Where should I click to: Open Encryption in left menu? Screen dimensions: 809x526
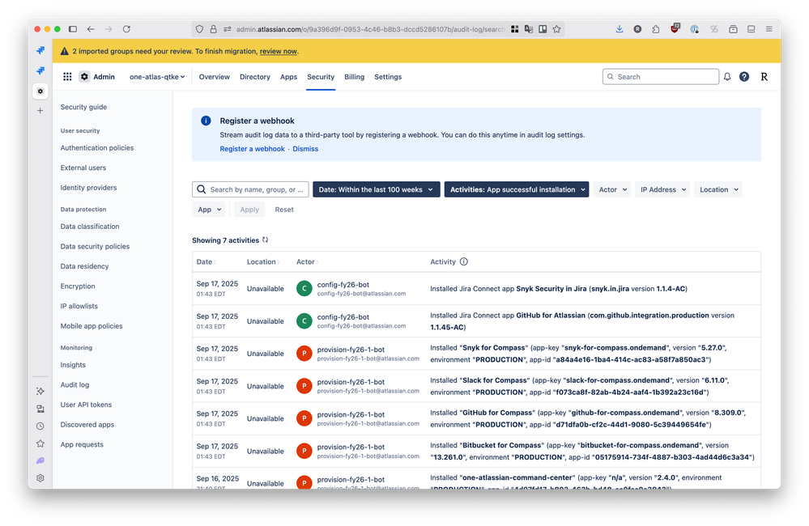78,286
